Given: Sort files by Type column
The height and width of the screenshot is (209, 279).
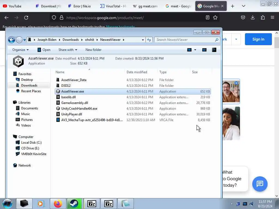Looking at the screenshot, I should (x=163, y=72).
